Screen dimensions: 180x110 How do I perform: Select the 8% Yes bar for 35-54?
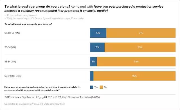93,62
